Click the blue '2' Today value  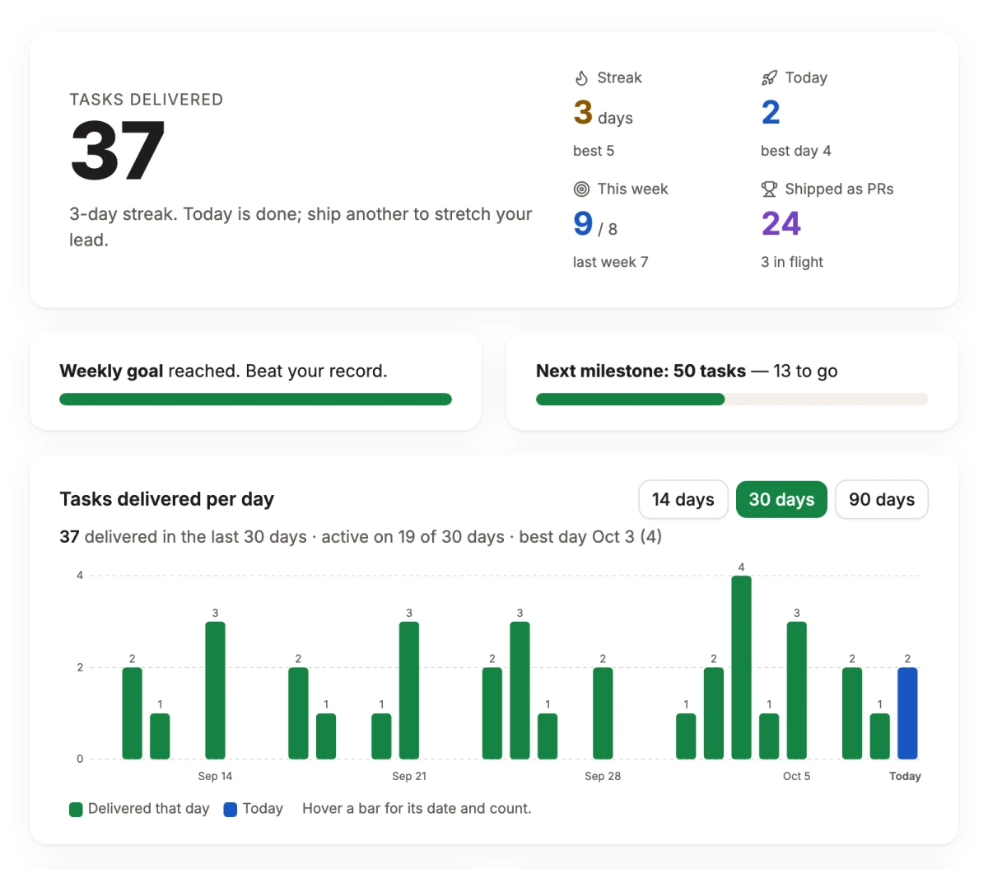[x=771, y=113]
